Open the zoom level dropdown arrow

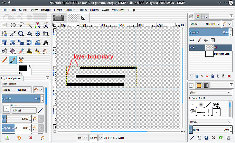pyautogui.click(x=101, y=137)
